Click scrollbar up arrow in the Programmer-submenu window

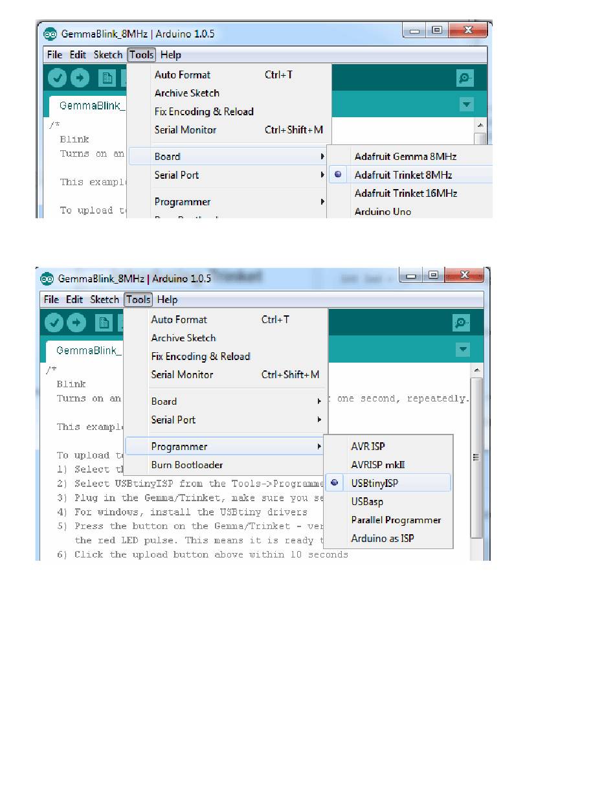[476, 370]
